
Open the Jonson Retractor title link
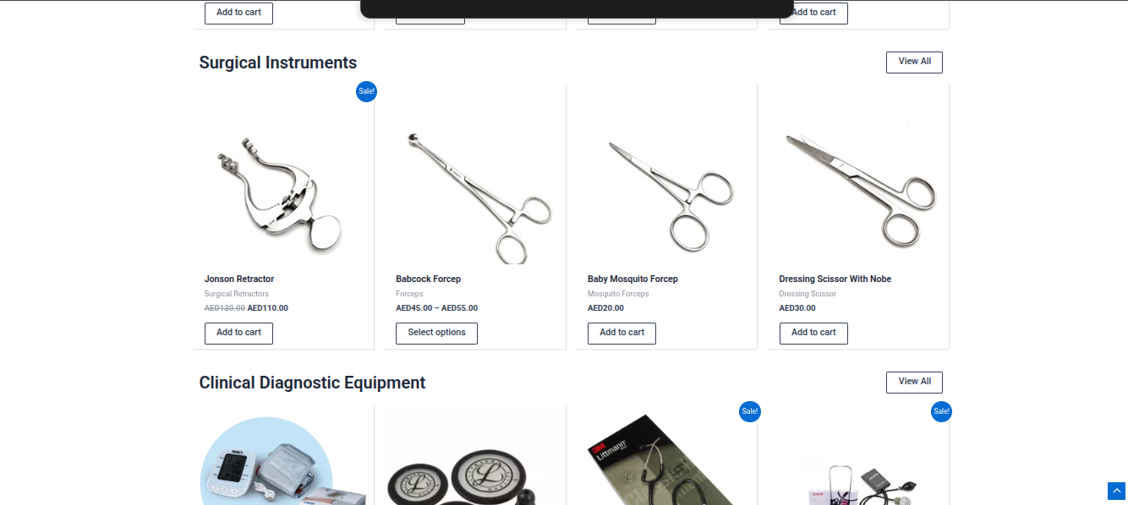(x=239, y=279)
